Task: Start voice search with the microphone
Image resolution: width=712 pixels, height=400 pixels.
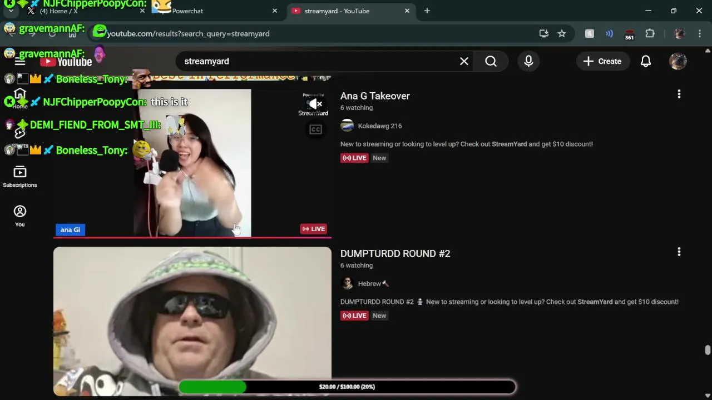Action: pyautogui.click(x=528, y=61)
